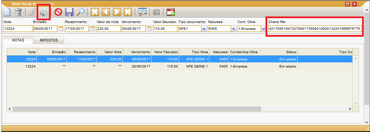The height and width of the screenshot is (132, 370).
Task: Go to the next record arrow
Action: [x=117, y=12]
